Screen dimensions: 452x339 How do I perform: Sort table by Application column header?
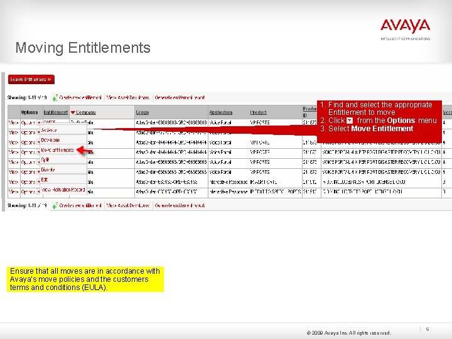coord(221,112)
